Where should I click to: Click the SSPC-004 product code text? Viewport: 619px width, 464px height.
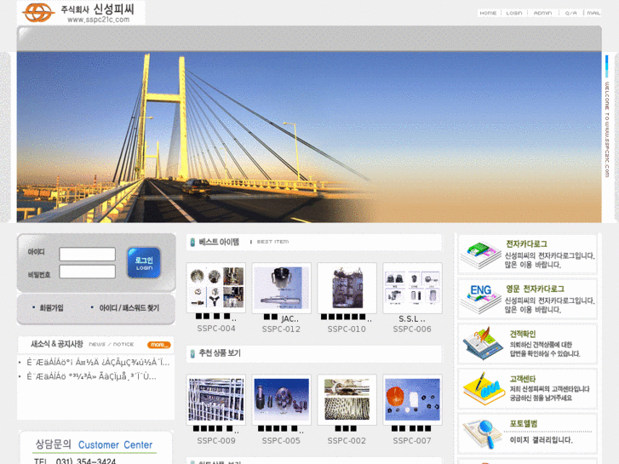tap(216, 329)
